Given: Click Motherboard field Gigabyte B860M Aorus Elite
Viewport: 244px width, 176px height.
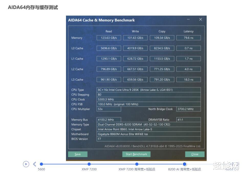Looking at the screenshot, I should tap(149, 134).
